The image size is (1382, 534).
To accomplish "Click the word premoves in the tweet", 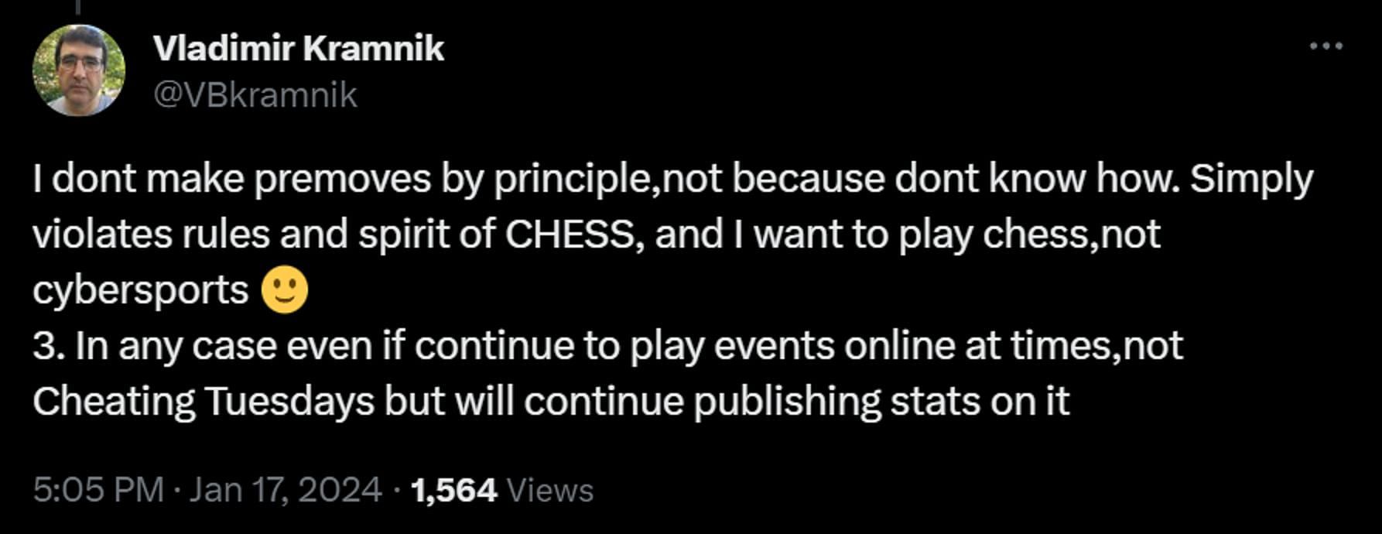I will point(343,180).
